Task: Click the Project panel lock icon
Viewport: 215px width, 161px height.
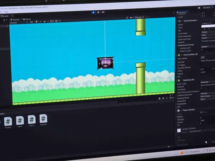Action: tap(171, 95)
